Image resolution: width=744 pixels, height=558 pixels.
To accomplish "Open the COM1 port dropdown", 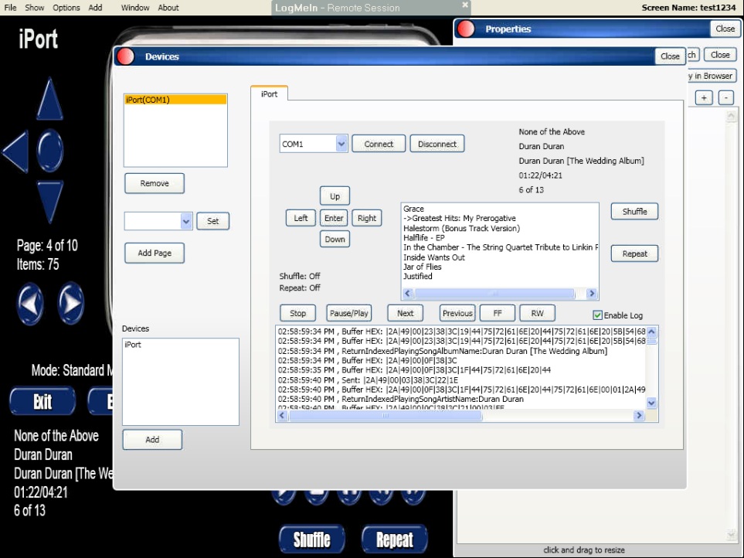I will click(341, 144).
